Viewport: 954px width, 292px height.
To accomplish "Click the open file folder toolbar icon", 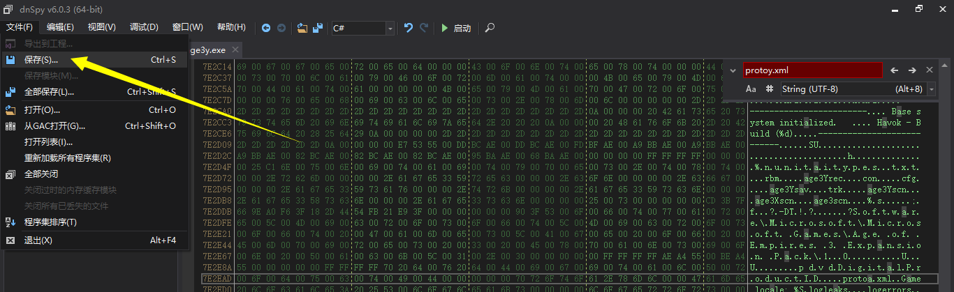I will tap(302, 28).
